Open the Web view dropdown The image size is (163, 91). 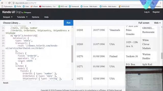point(157,23)
